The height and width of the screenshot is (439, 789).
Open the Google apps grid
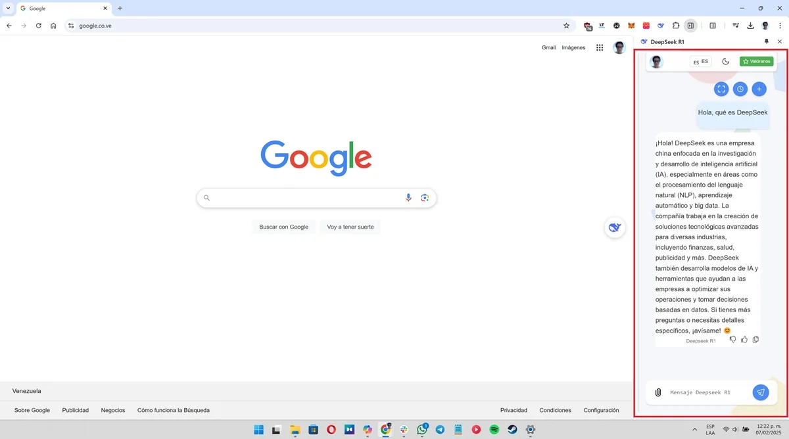tap(600, 47)
